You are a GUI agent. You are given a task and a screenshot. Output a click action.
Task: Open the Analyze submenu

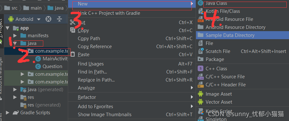point(132,88)
